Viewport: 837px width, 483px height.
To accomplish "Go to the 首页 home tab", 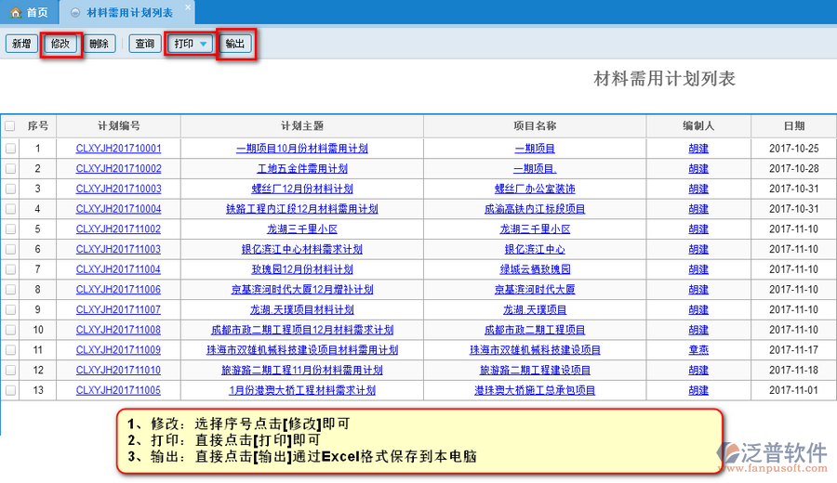I will tap(29, 12).
